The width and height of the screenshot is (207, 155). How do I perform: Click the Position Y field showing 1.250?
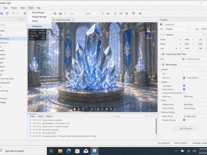coord(199,40)
